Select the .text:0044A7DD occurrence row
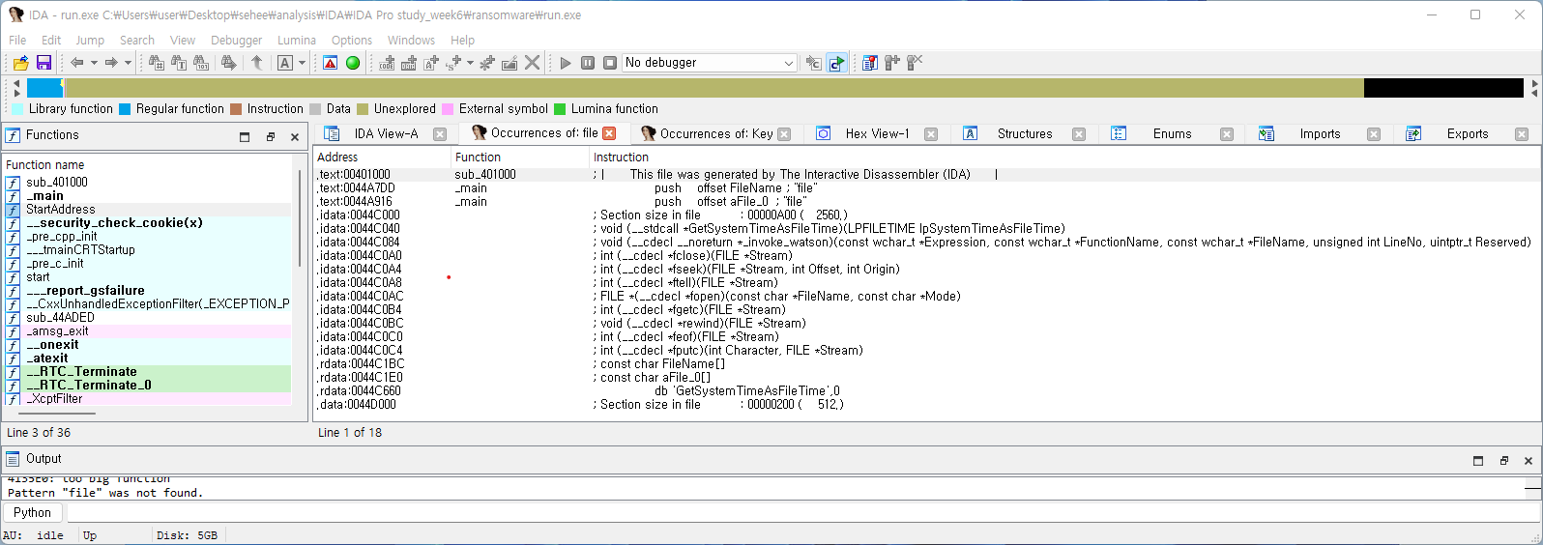Screen dimensions: 1543x545 (926, 188)
